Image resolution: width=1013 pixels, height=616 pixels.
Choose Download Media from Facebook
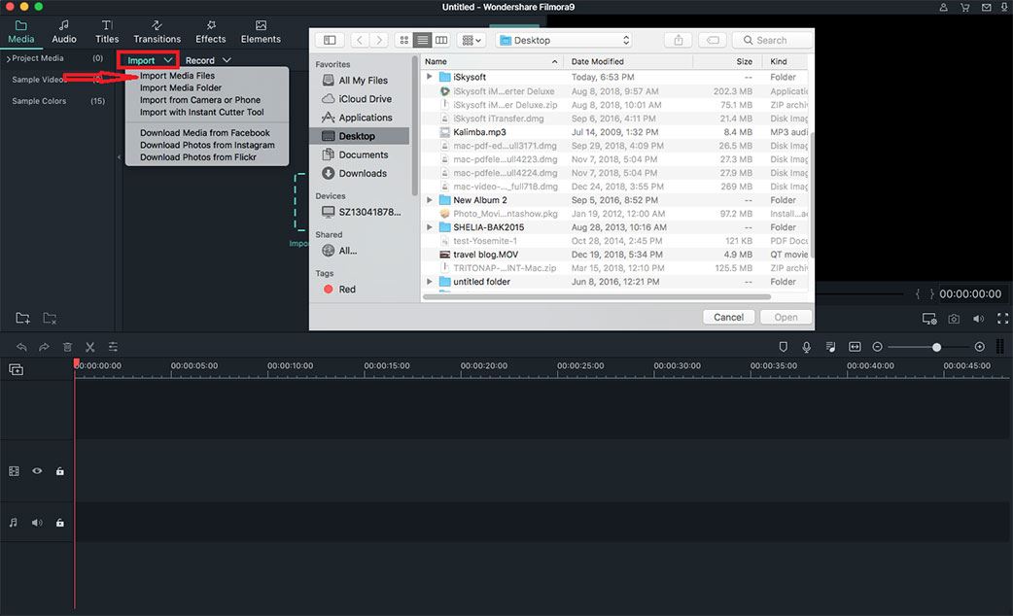click(205, 133)
